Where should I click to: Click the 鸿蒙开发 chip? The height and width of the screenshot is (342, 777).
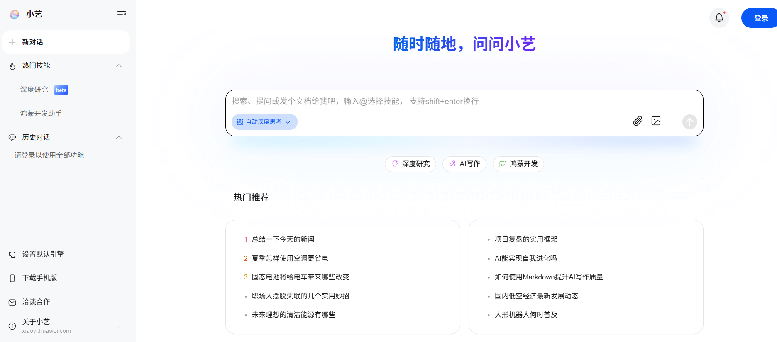518,164
